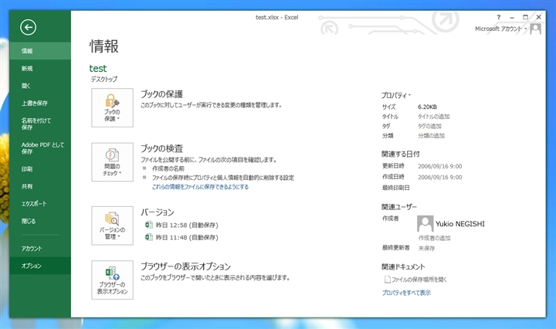Click the 昨日 11:48 (自動保存) text

(187, 238)
